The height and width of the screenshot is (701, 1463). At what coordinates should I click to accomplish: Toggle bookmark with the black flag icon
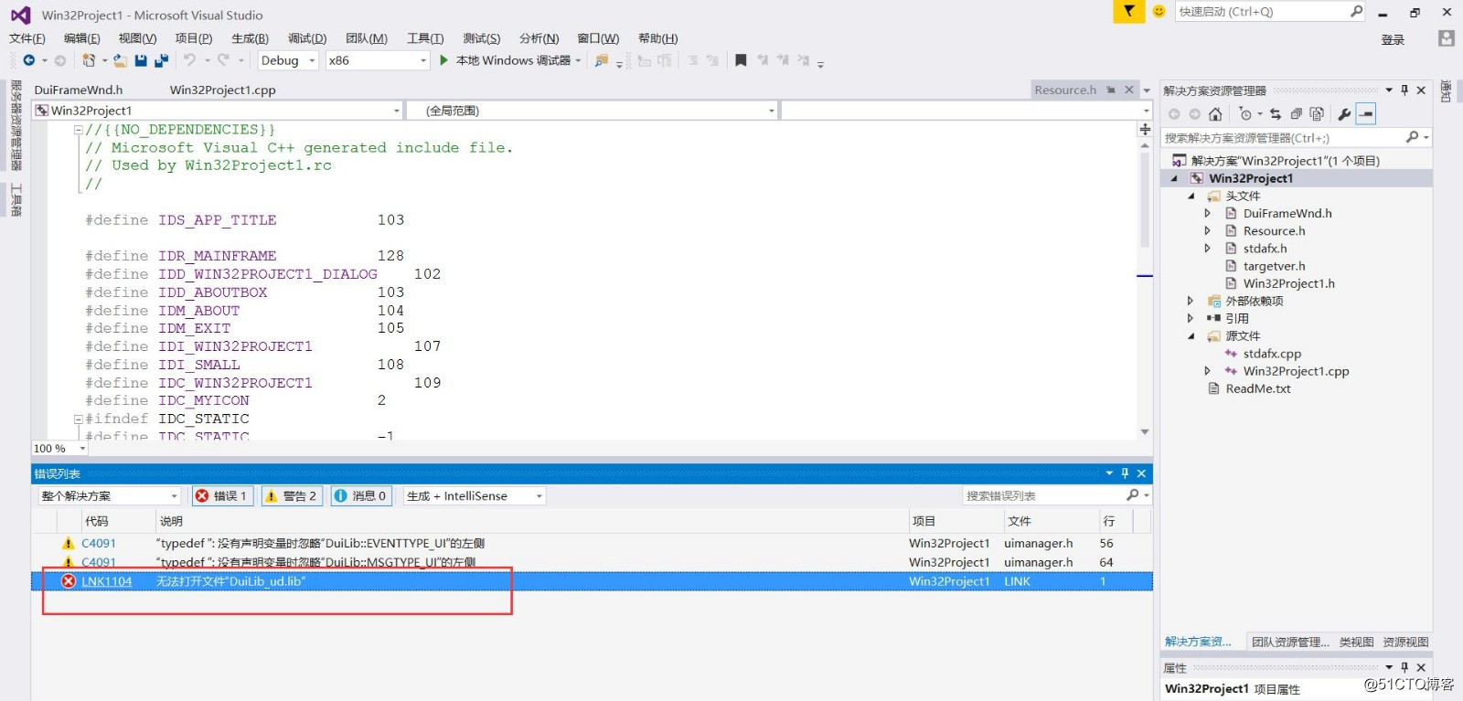tap(741, 60)
